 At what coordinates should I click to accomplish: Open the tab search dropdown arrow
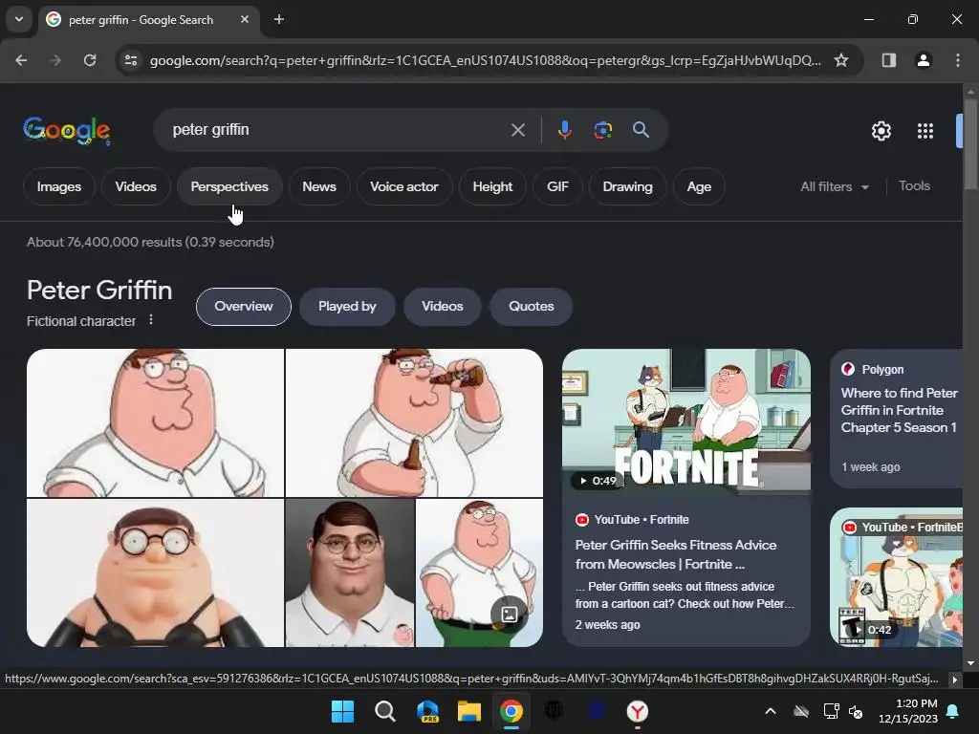19,19
